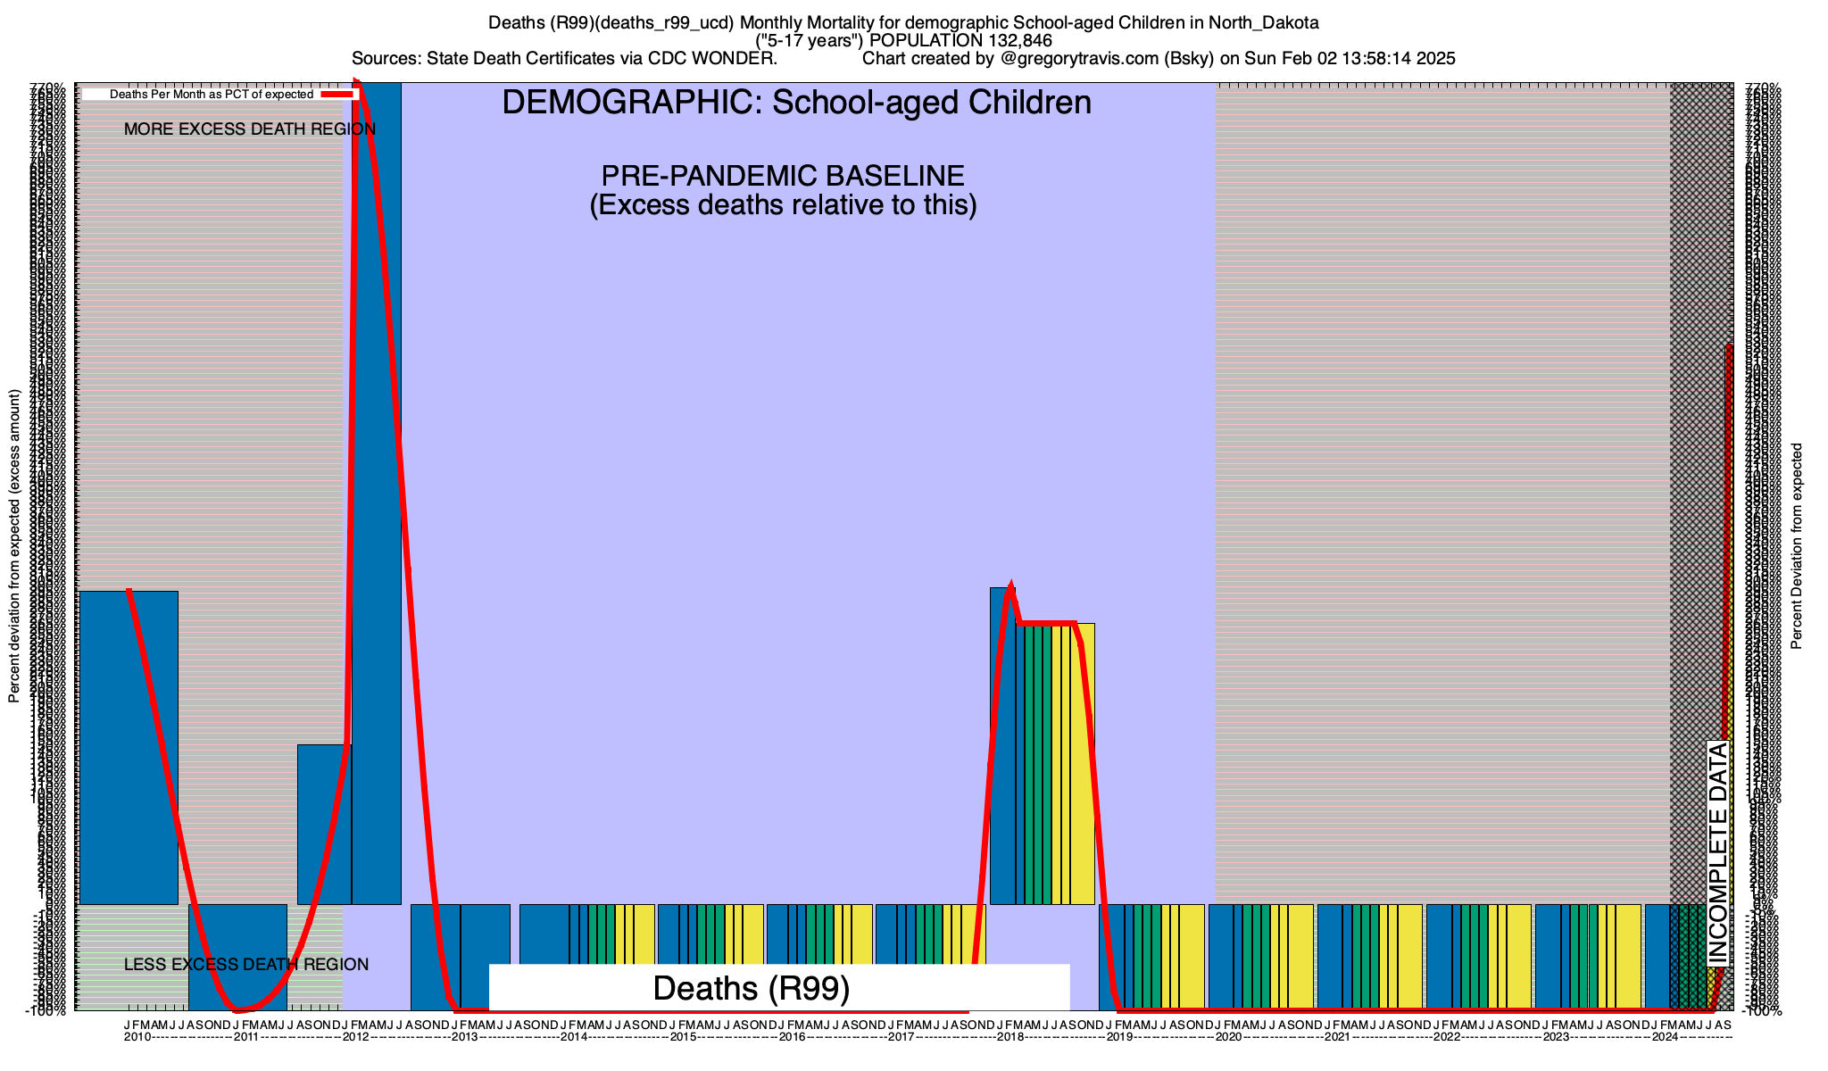Screen dimensions: 1828x1071
Task: Click the vertical 'INCOMPLETE DATA' label
Action: [1718, 854]
